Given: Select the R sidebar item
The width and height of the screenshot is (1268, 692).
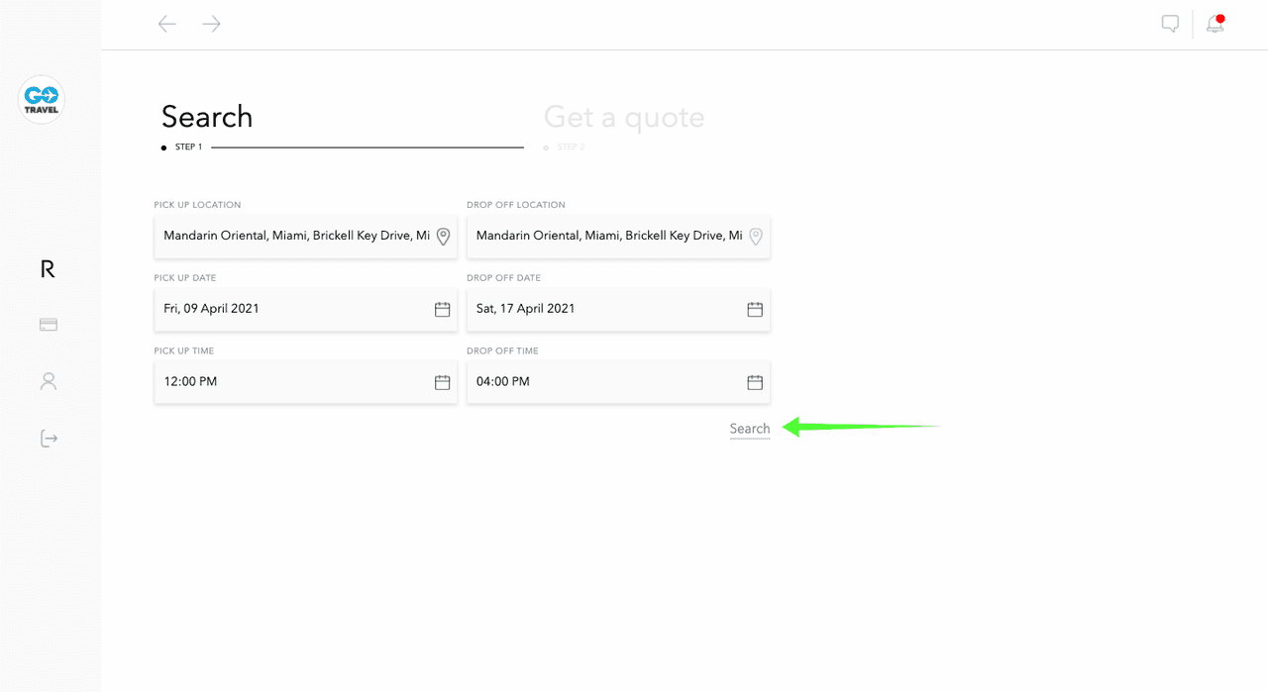Looking at the screenshot, I should coord(48,268).
